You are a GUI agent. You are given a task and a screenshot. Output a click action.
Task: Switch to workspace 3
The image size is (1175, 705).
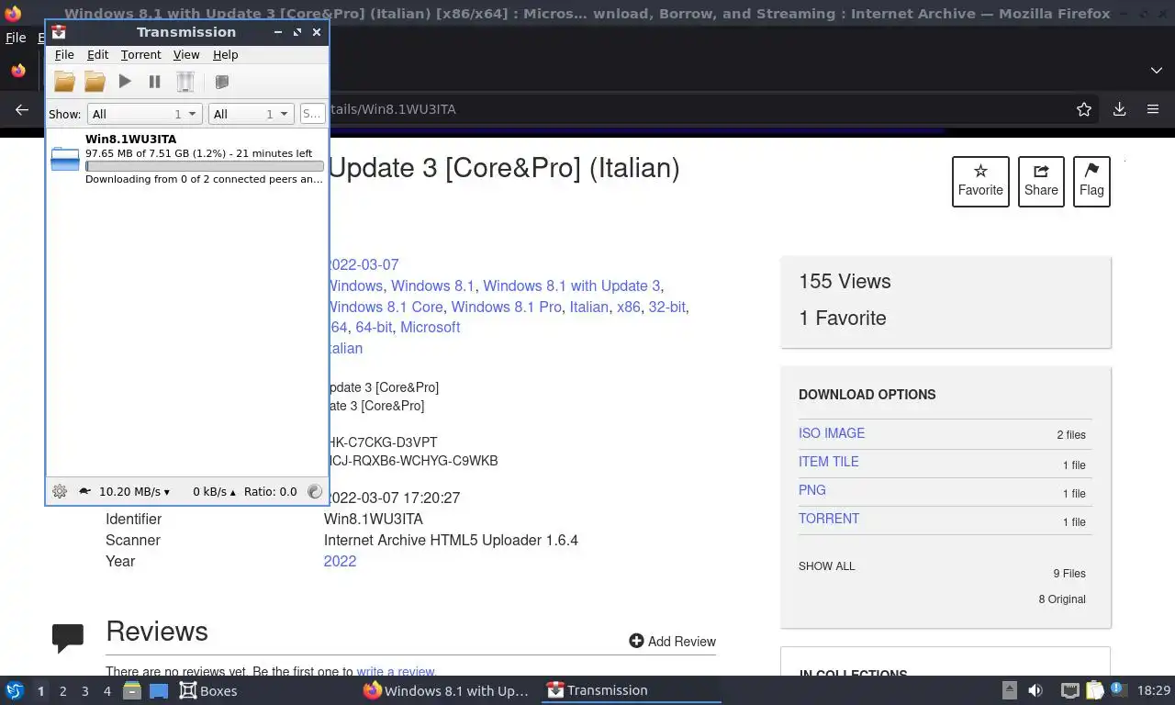coord(84,691)
